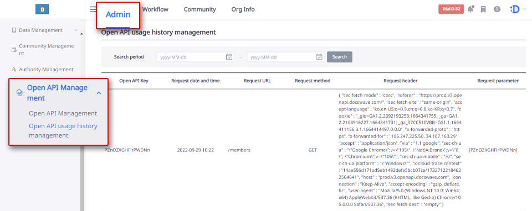Click the Search button
The height and width of the screenshot is (211, 532).
click(x=340, y=57)
